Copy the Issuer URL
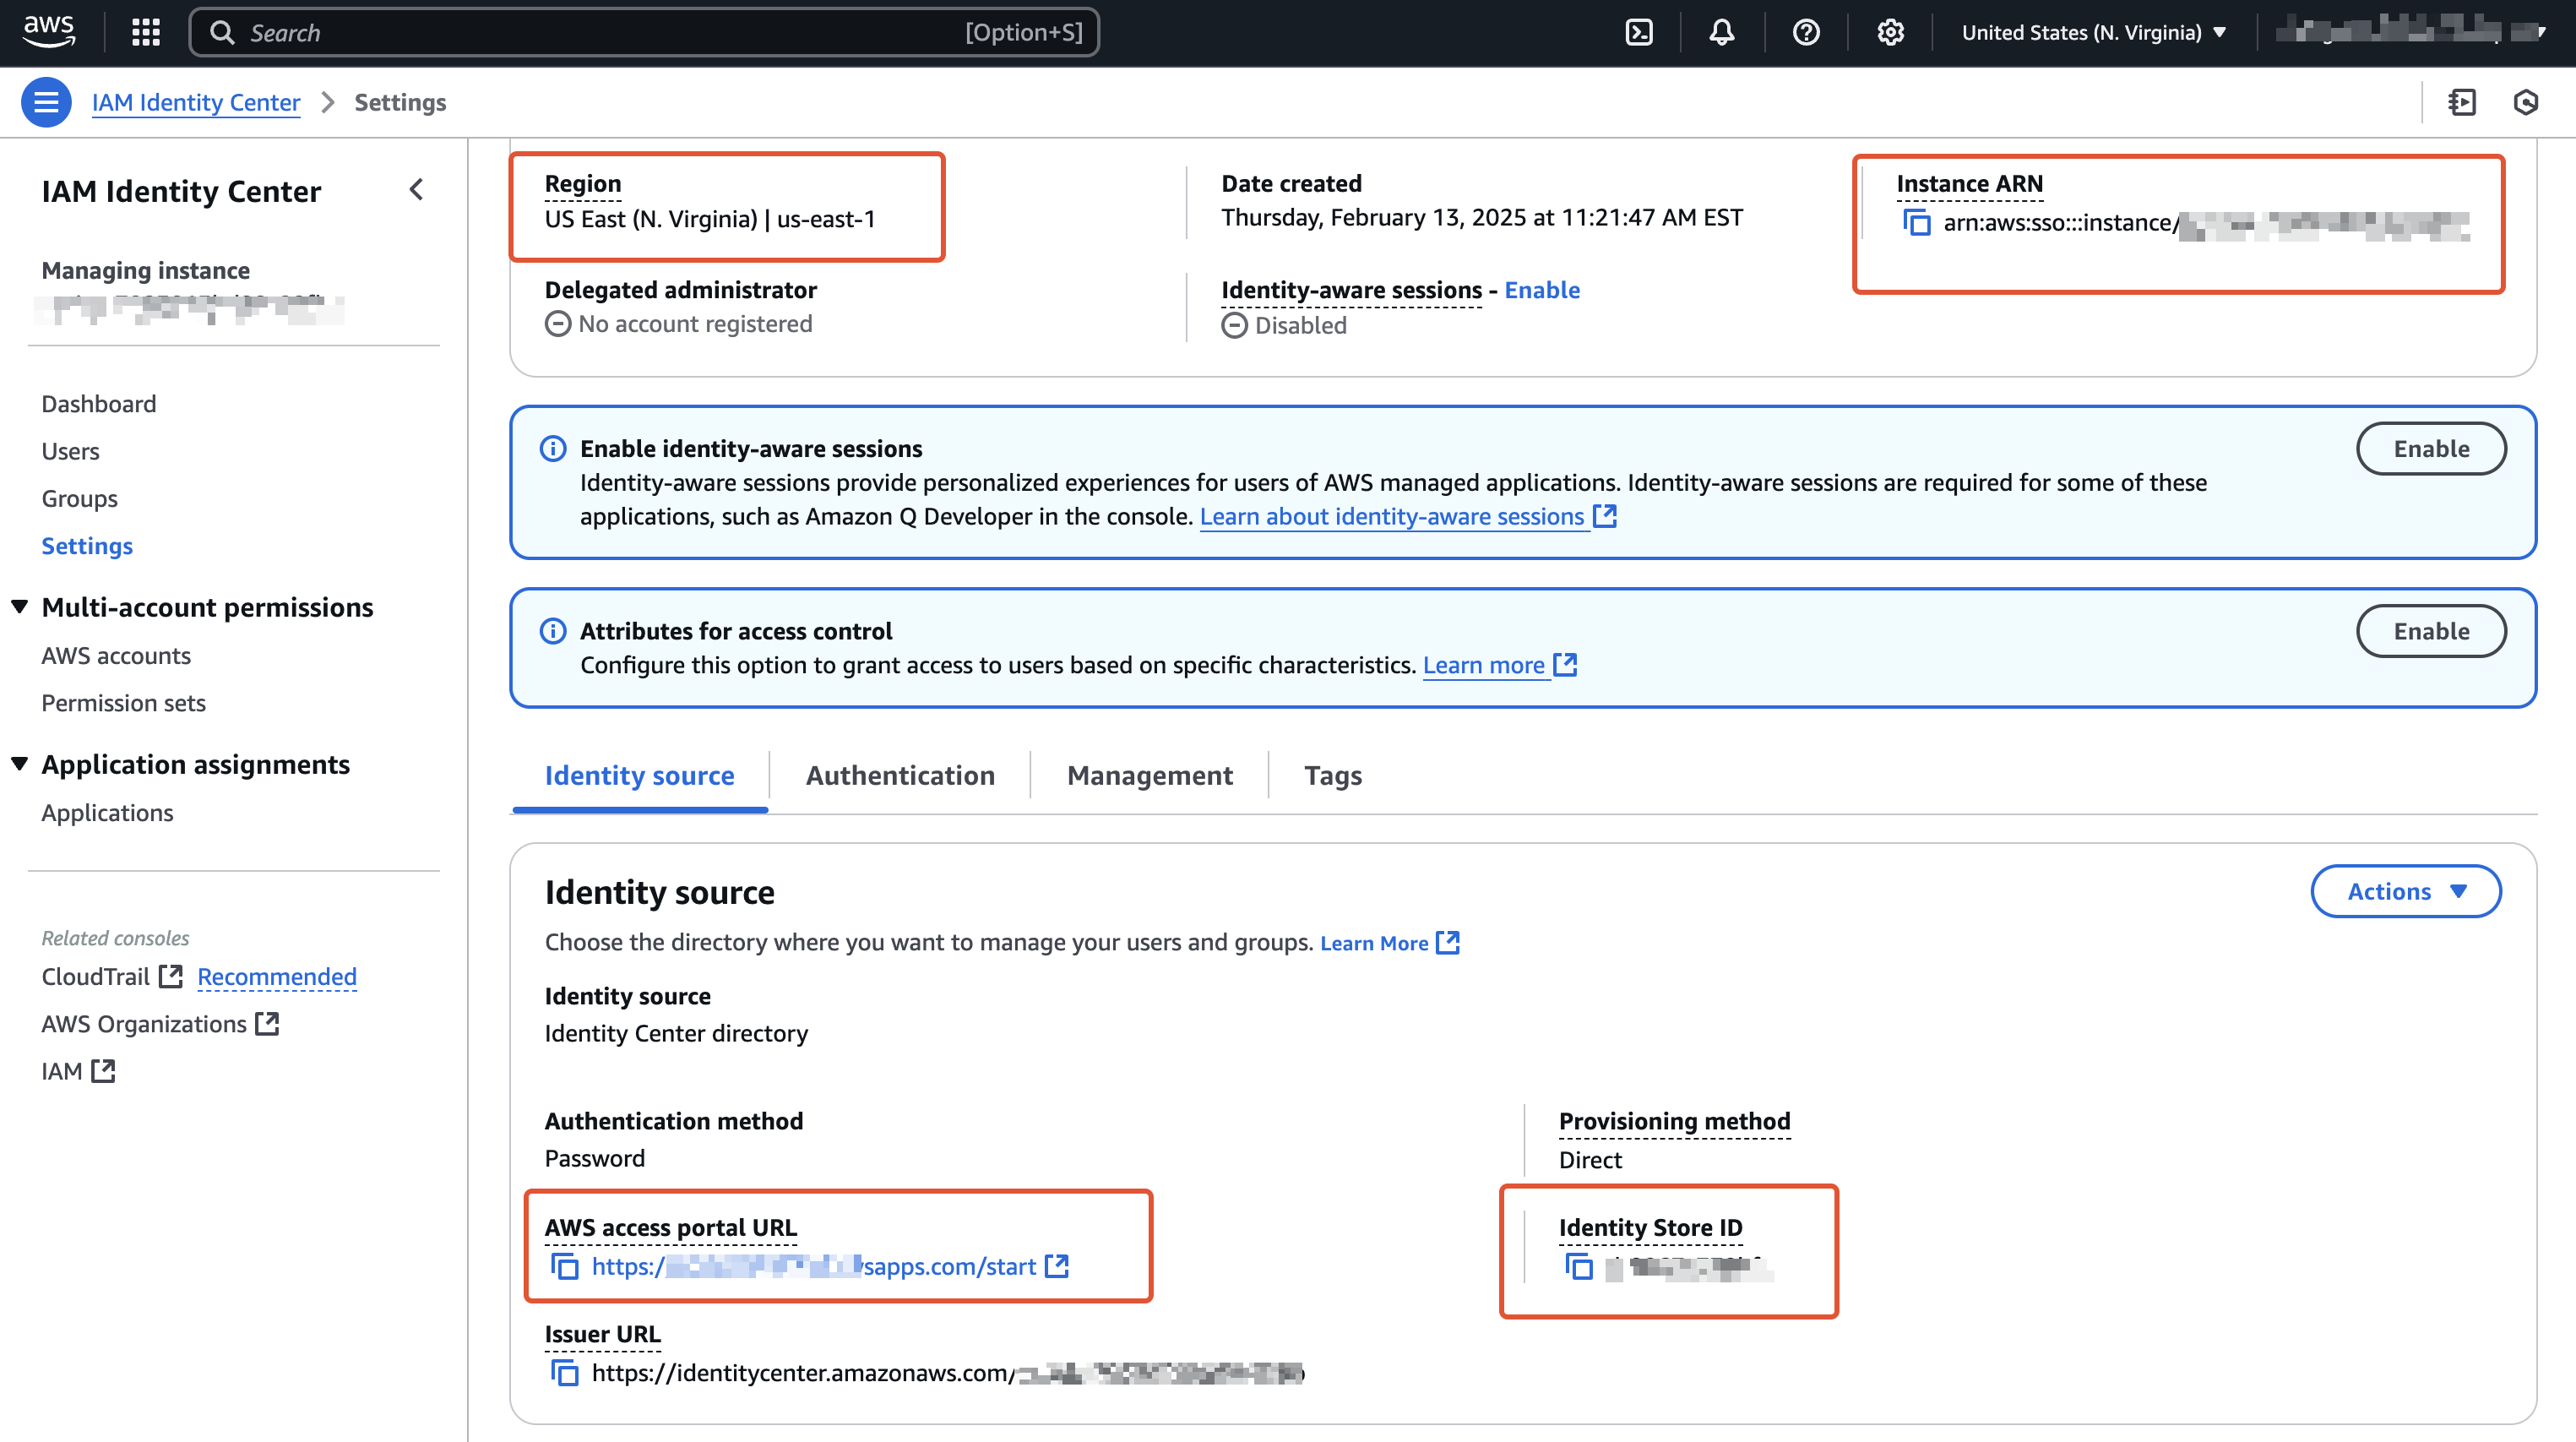Image resolution: width=2576 pixels, height=1442 pixels. (x=565, y=1372)
